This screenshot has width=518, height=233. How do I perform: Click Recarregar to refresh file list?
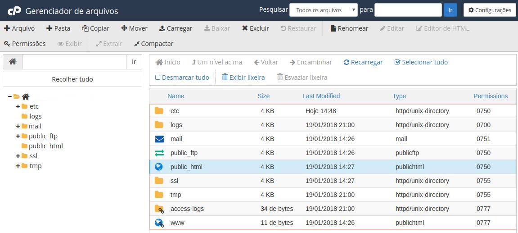363,62
